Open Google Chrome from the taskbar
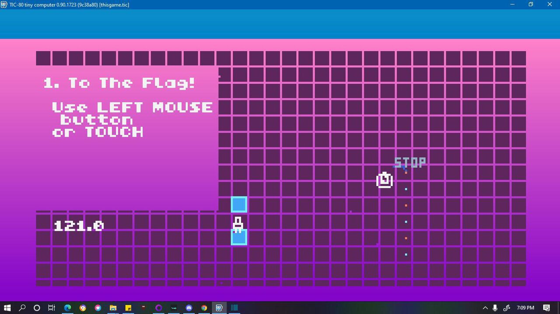The image size is (560, 314). pos(204,308)
